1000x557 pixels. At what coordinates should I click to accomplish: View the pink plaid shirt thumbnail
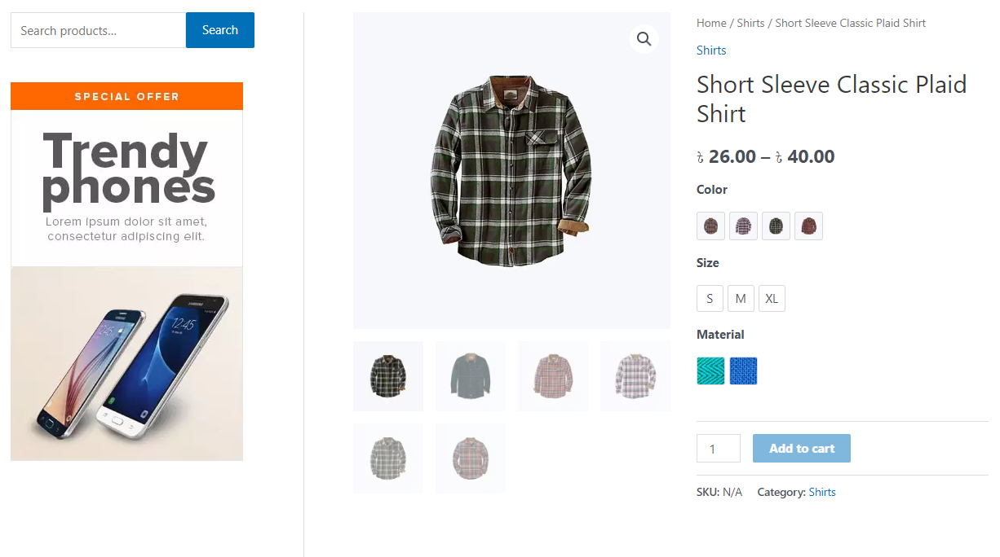553,375
